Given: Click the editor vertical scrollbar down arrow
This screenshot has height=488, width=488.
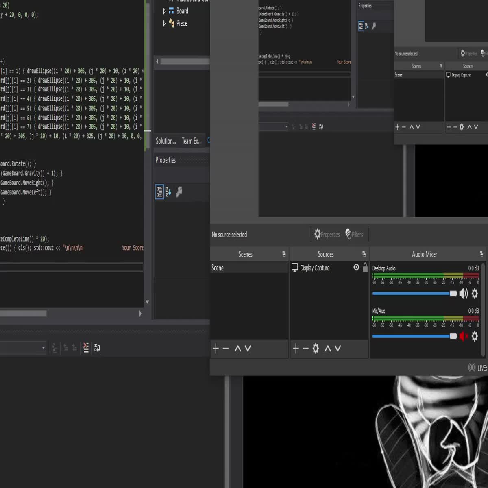Looking at the screenshot, I should pyautogui.click(x=147, y=302).
